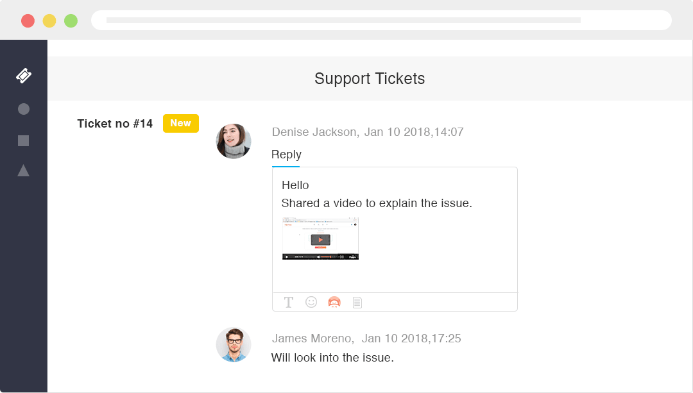
Task: Click Denise Jackson's avatar
Action: 234,141
